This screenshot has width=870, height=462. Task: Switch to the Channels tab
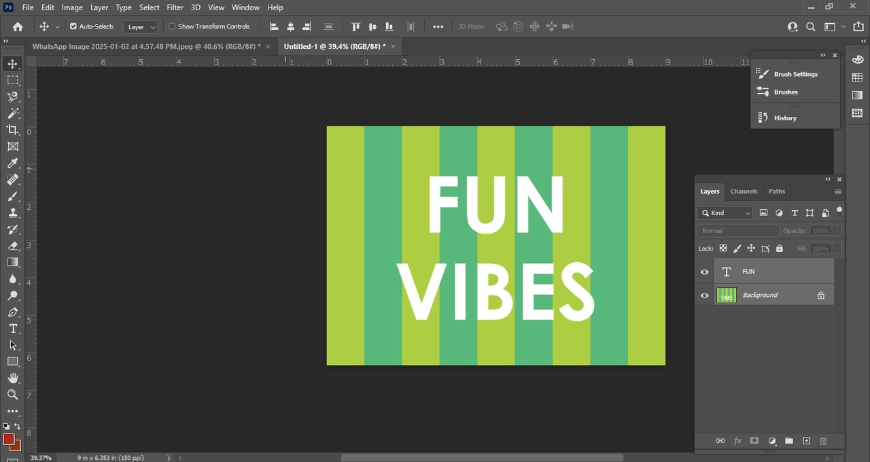(744, 192)
